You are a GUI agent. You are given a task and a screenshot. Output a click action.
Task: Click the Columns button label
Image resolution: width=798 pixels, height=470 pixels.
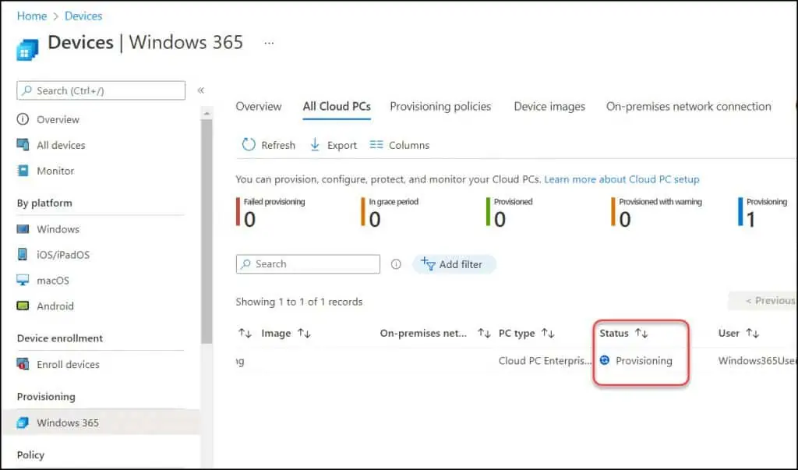(409, 145)
